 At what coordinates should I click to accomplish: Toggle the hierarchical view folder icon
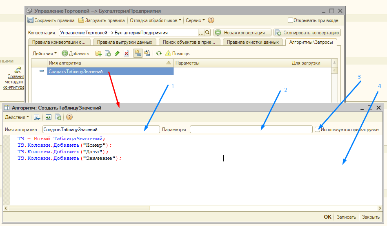coord(138,54)
